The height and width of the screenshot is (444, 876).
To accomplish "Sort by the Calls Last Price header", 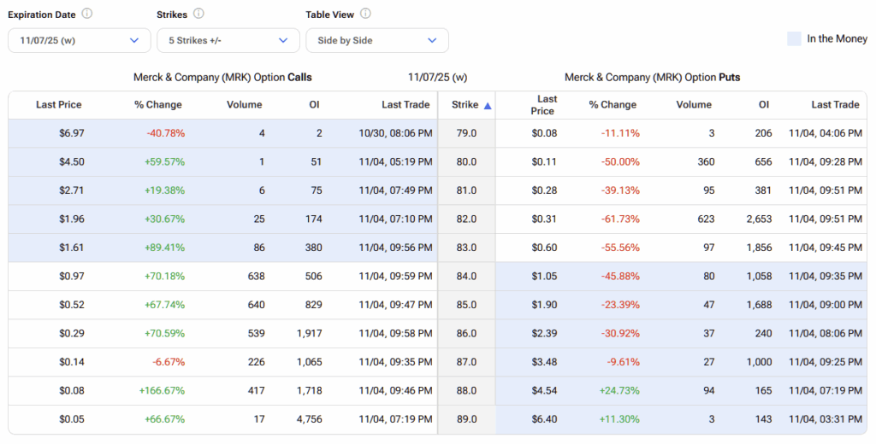I will pyautogui.click(x=59, y=105).
